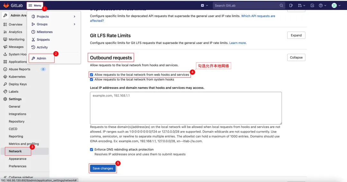Click the GitLab fox logo
347x182 pixels.
[6, 5]
